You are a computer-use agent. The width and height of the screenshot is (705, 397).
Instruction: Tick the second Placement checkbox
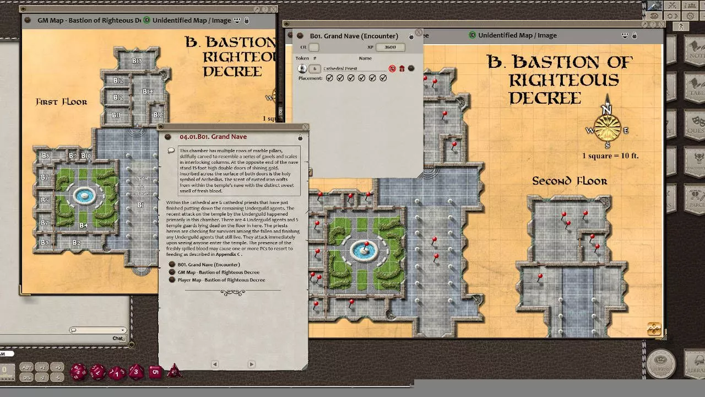pyautogui.click(x=340, y=78)
